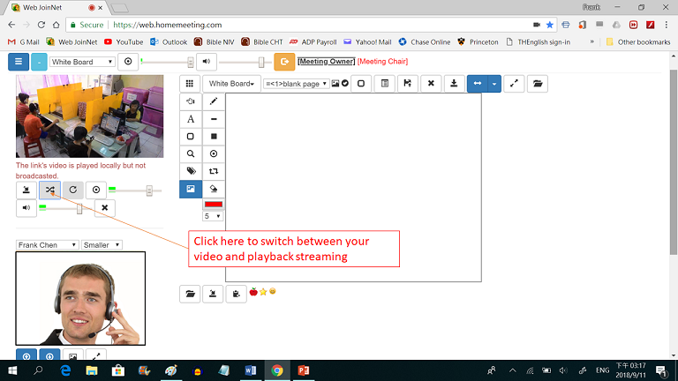
Task: Expand the Frank Chen user dropdown
Action: tap(48, 245)
